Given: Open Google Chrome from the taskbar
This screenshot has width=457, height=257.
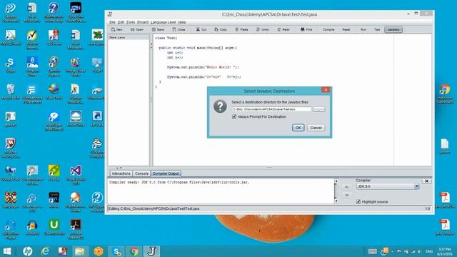Looking at the screenshot, I should click(x=134, y=251).
